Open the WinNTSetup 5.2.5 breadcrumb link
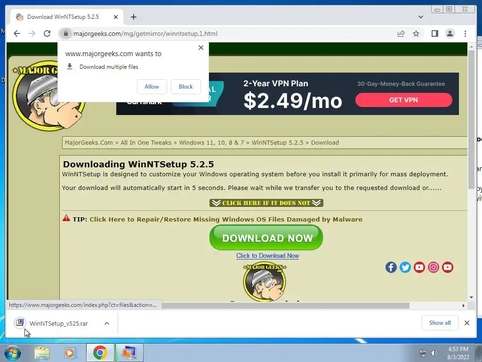This screenshot has height=362, width=482. 277,142
